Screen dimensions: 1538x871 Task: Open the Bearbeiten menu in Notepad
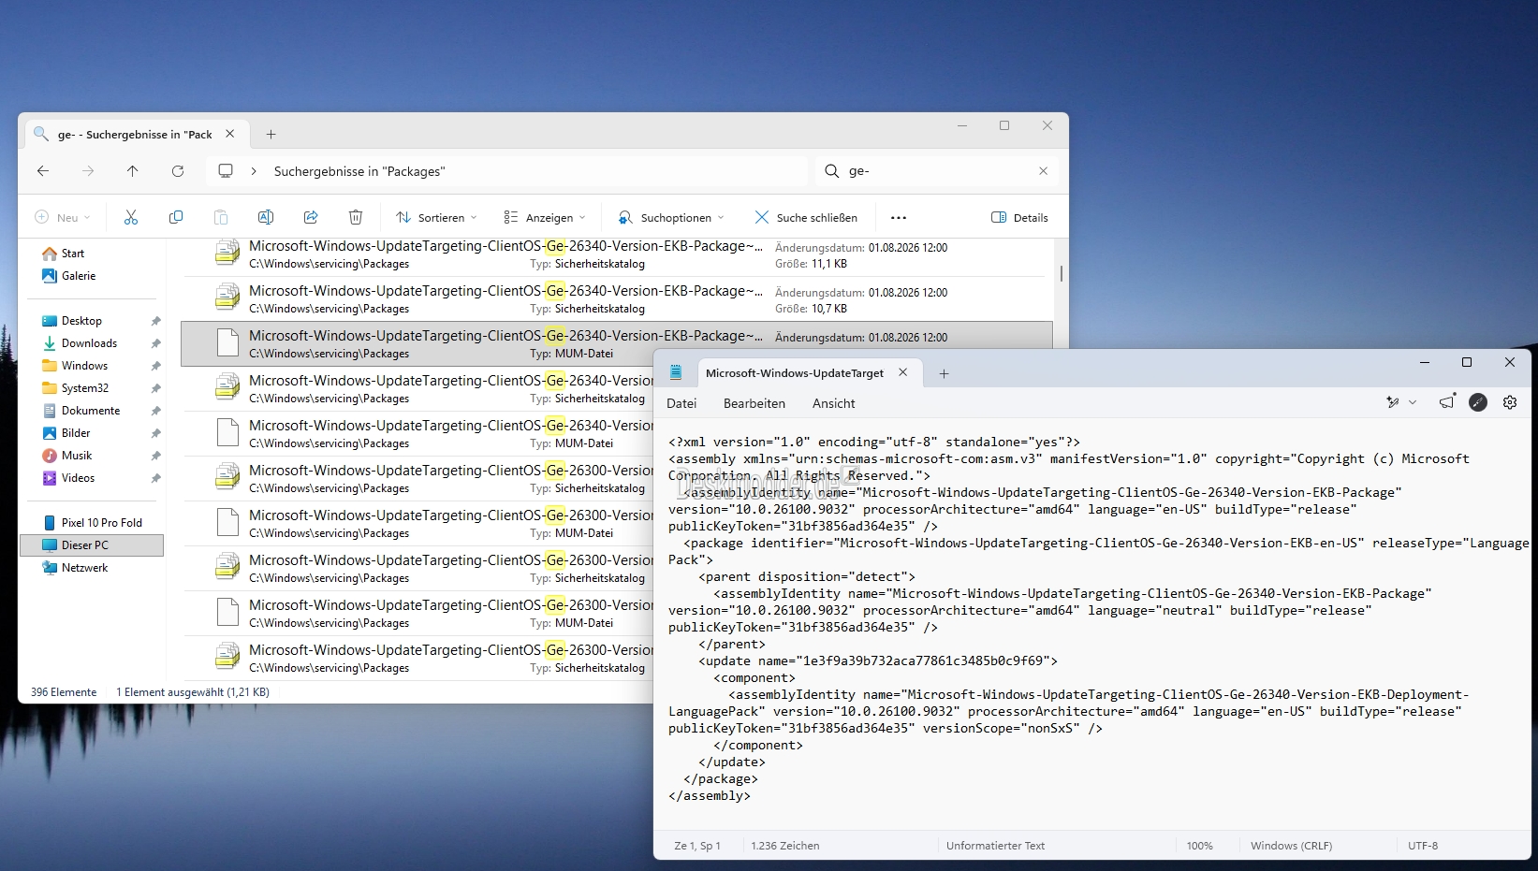click(754, 403)
